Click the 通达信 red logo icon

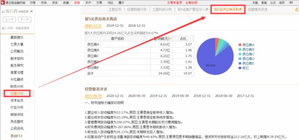coord(3,3)
